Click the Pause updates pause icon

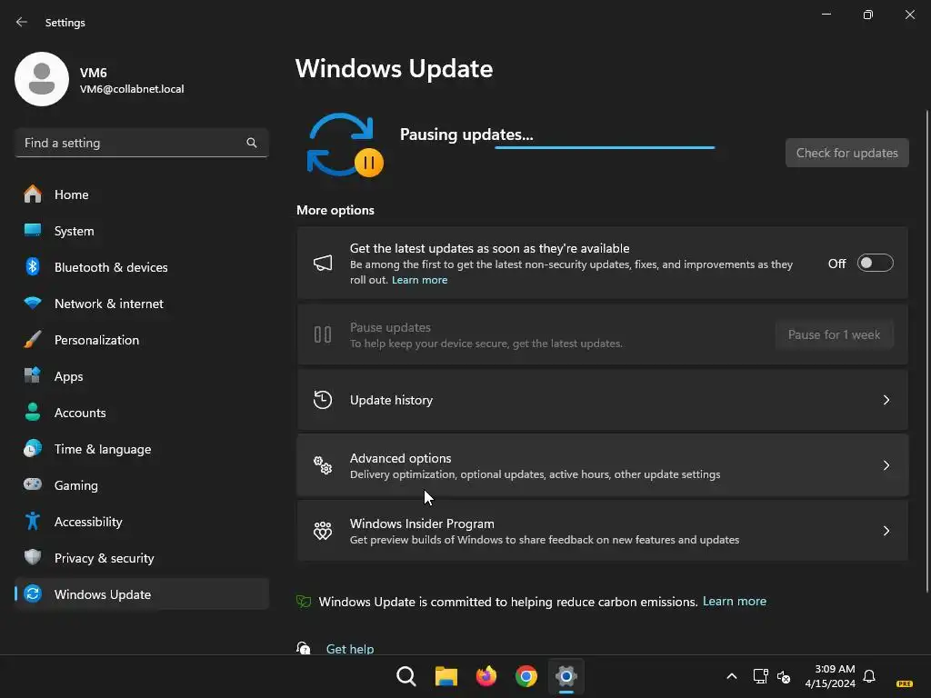(x=323, y=334)
